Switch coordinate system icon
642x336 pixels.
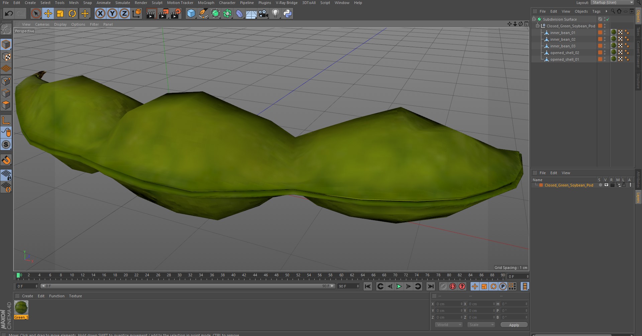137,14
